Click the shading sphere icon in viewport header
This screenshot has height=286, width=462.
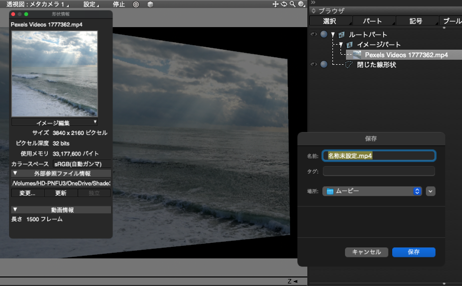pyautogui.click(x=301, y=4)
